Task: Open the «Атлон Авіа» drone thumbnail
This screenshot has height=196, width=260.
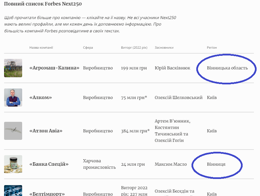Action: pos(13,131)
